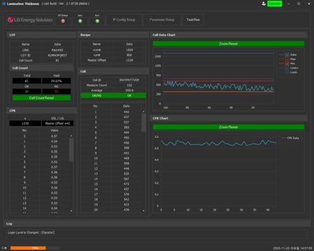Select CPK row No. 0
This screenshot has width=314, height=251.
pos(40,136)
